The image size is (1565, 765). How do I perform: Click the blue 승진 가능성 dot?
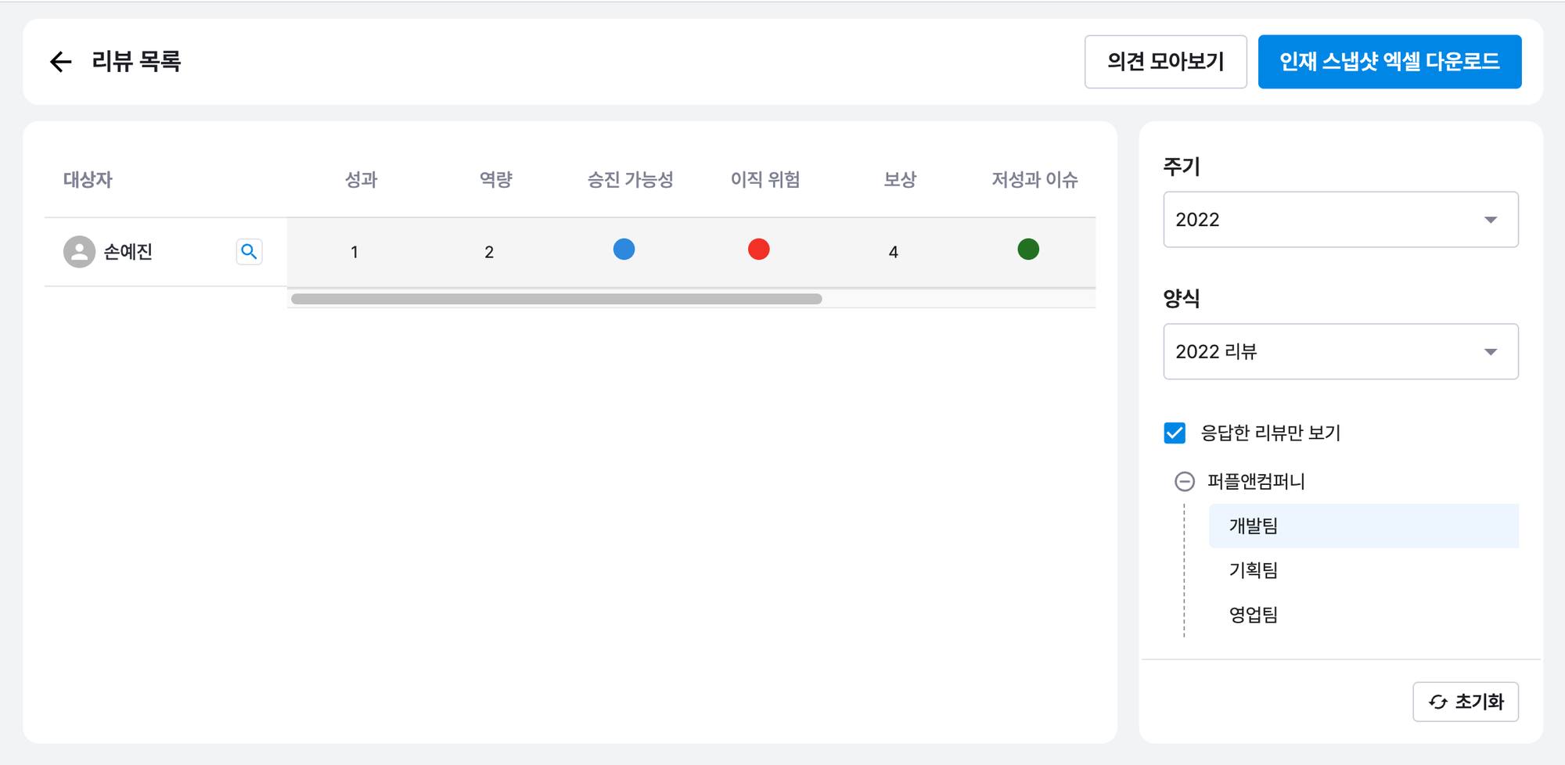tap(624, 250)
